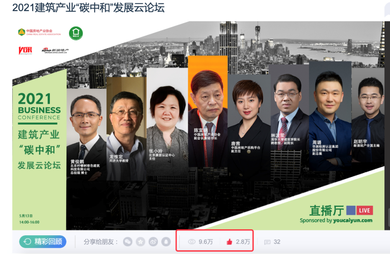Click the forum title heading at top
This screenshot has width=390, height=254.
click(88, 8)
